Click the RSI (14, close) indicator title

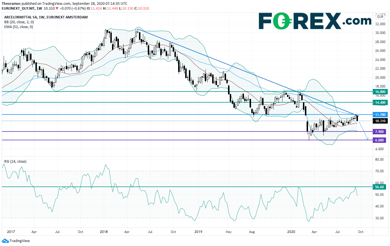pos(15,161)
